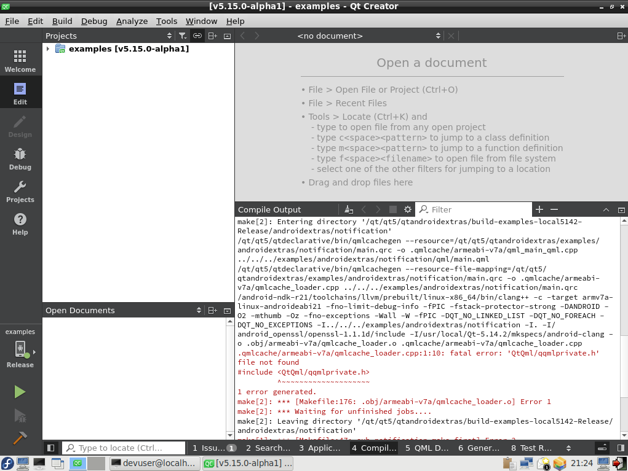Screen dimensions: 628x471
Task: Show the 3 Application Output pane
Action: coord(320,448)
